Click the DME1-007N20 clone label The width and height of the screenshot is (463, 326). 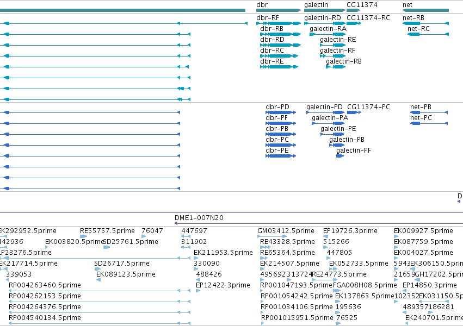[x=199, y=218]
